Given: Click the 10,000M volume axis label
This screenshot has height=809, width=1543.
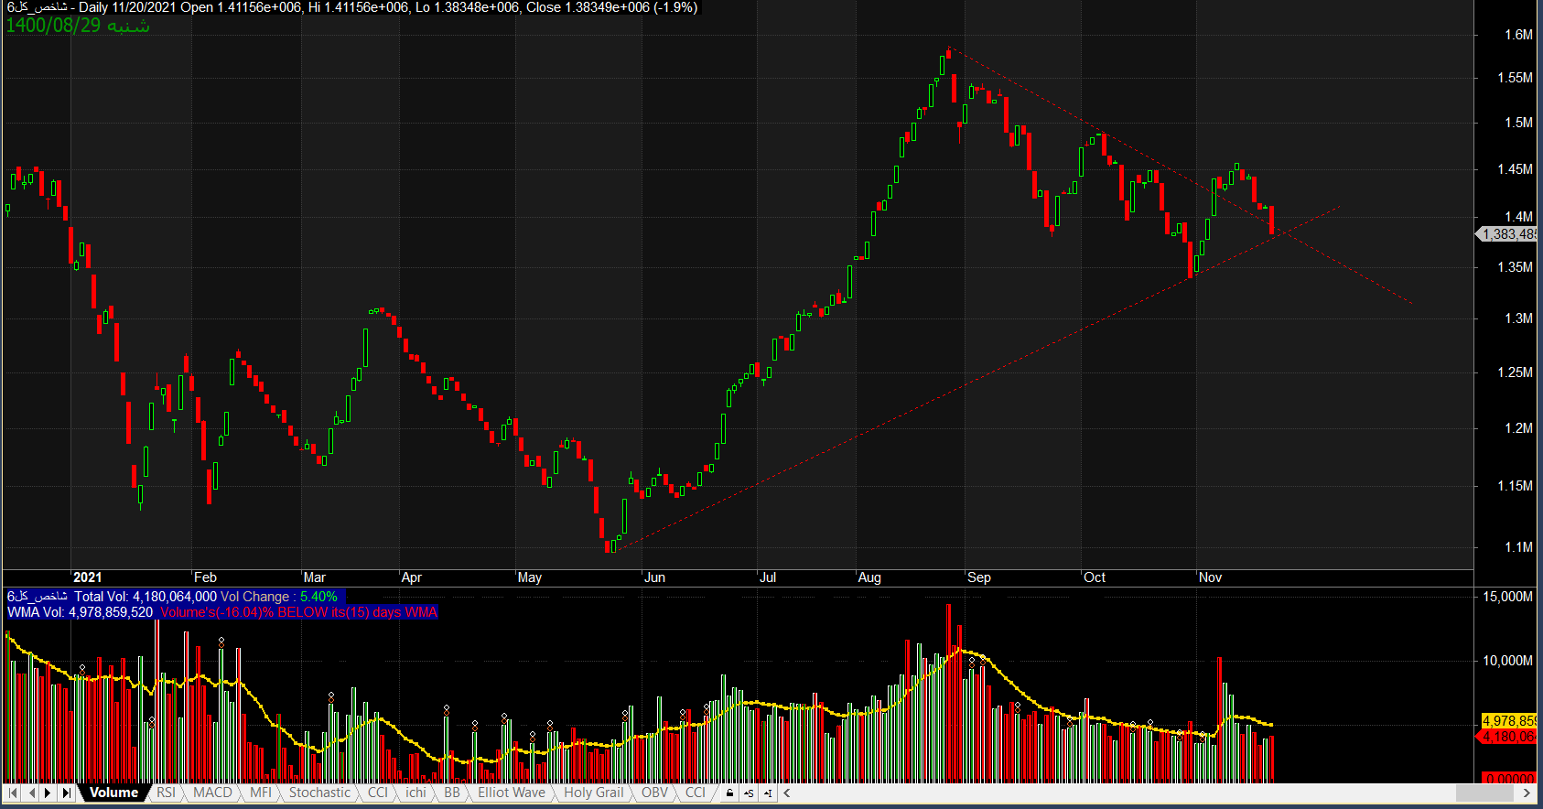Looking at the screenshot, I should coord(1507,661).
